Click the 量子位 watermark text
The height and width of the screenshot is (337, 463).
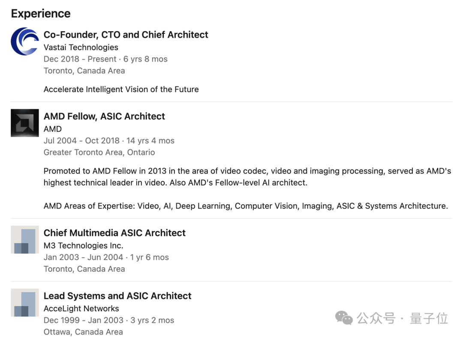(429, 318)
